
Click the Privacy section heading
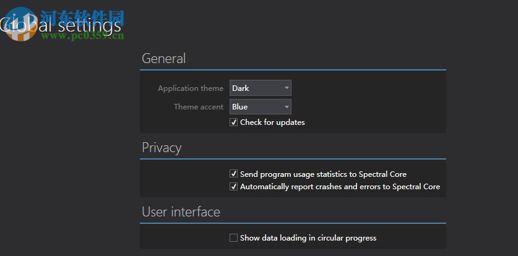point(162,148)
